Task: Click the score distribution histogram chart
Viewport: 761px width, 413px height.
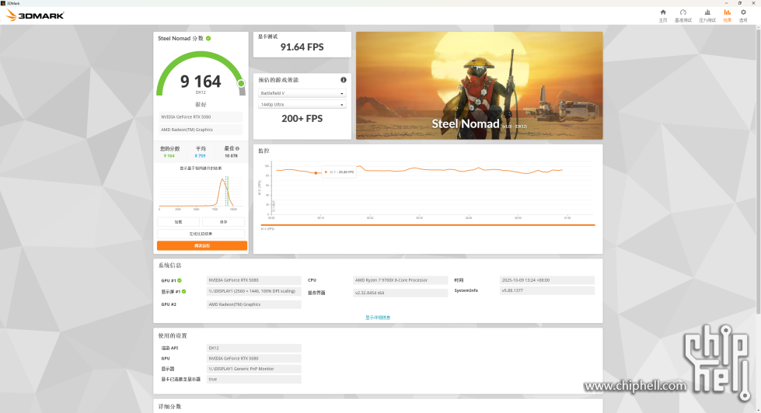Action: tap(201, 193)
